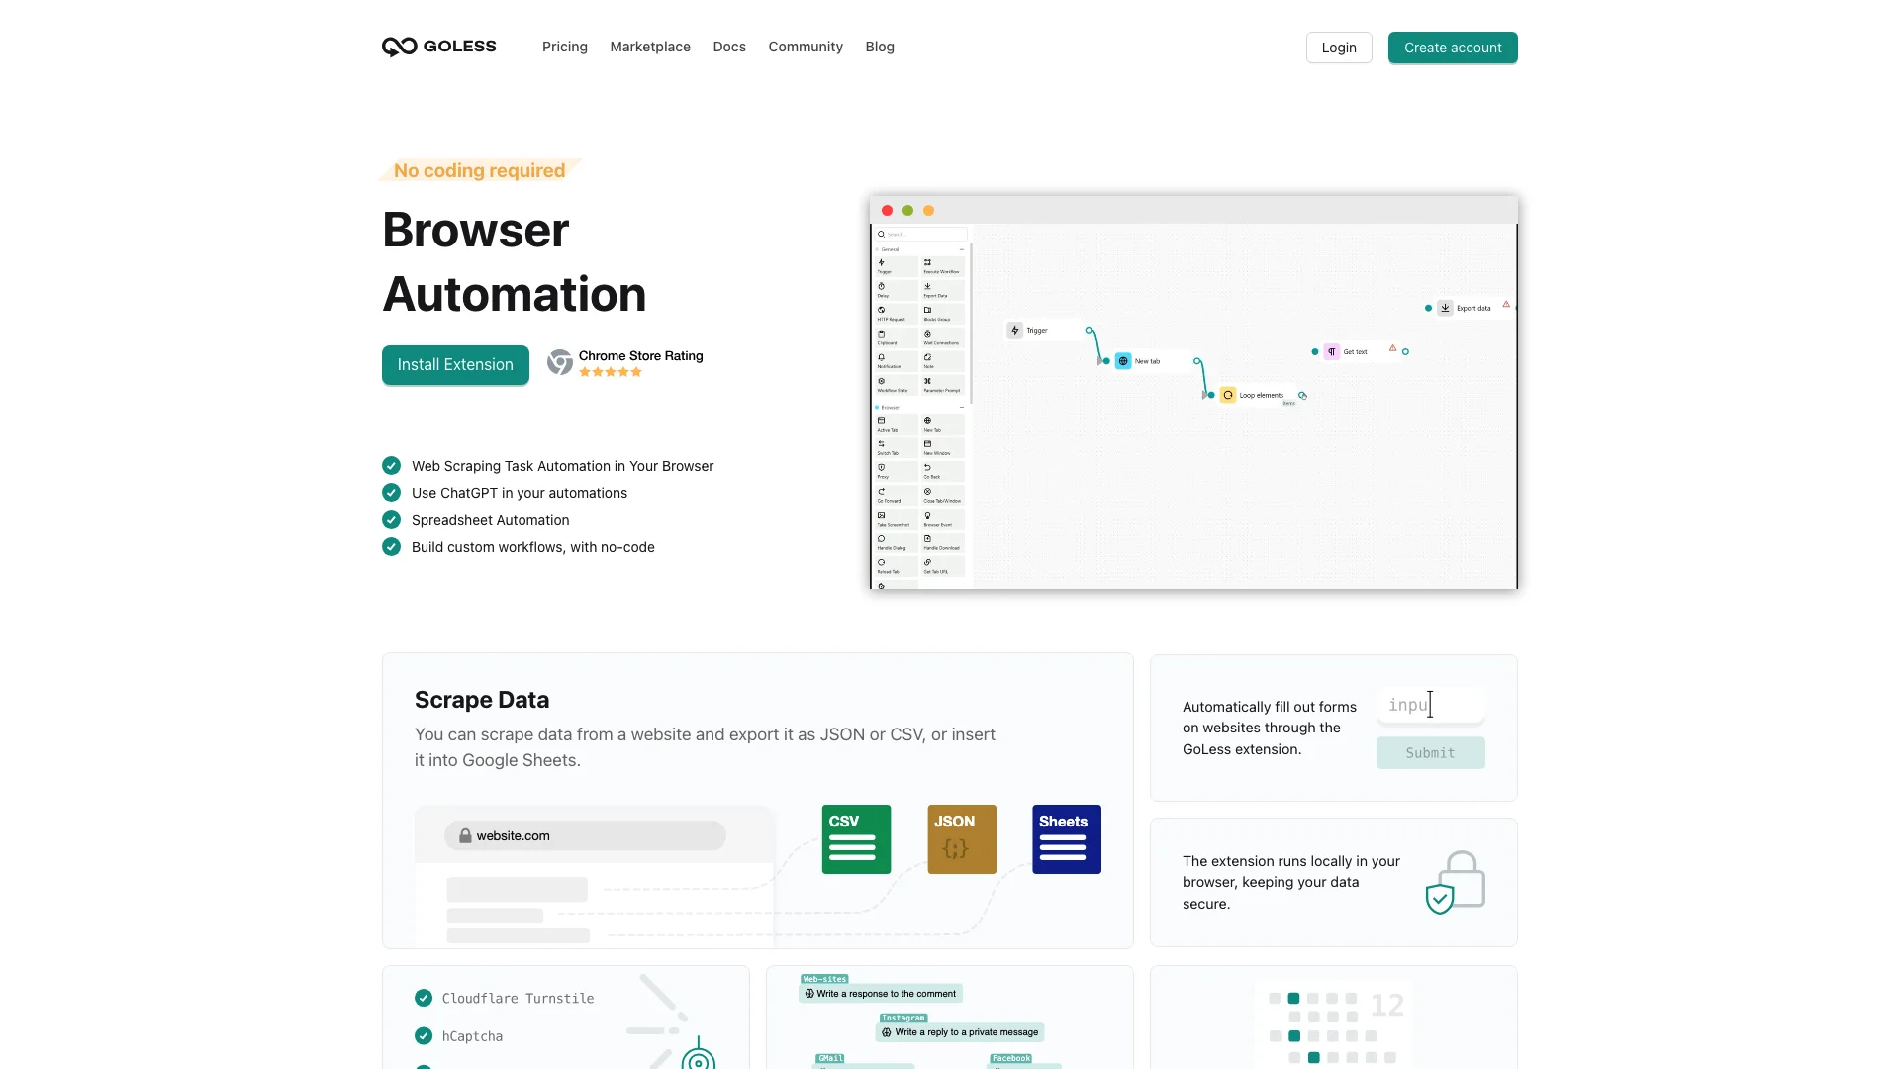Click the New tab node on canvas

click(1153, 361)
